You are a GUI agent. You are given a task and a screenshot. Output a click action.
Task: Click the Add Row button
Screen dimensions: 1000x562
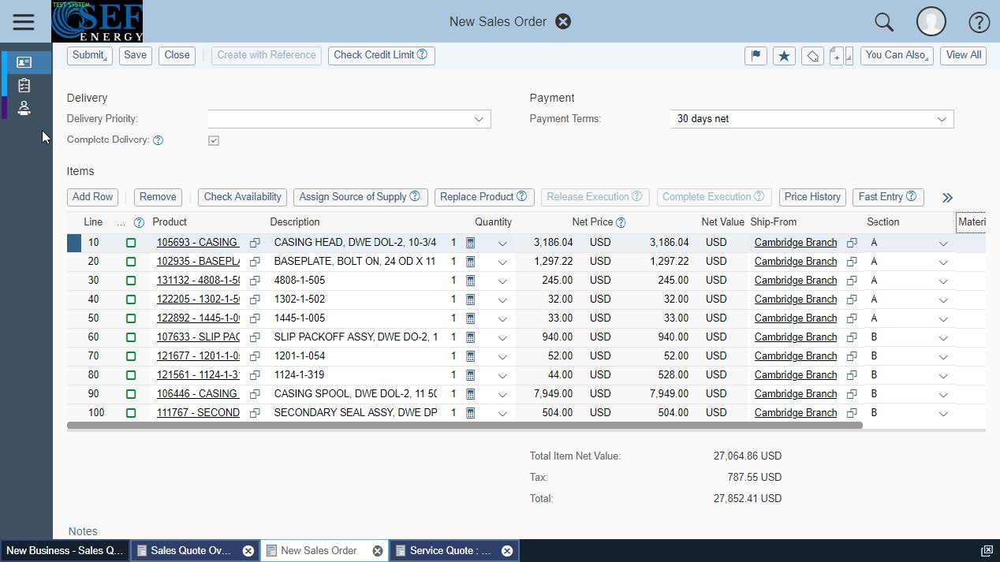point(92,197)
